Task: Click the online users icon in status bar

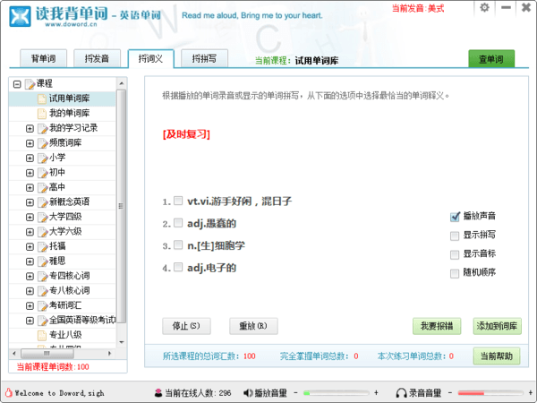Action: click(x=158, y=393)
